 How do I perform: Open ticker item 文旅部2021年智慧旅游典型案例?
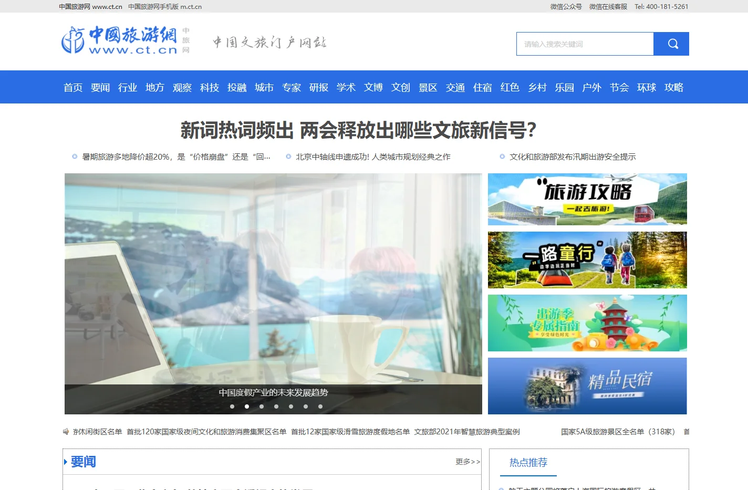(x=467, y=432)
